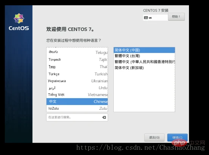Select 中文 Chinese language entry

77,102
